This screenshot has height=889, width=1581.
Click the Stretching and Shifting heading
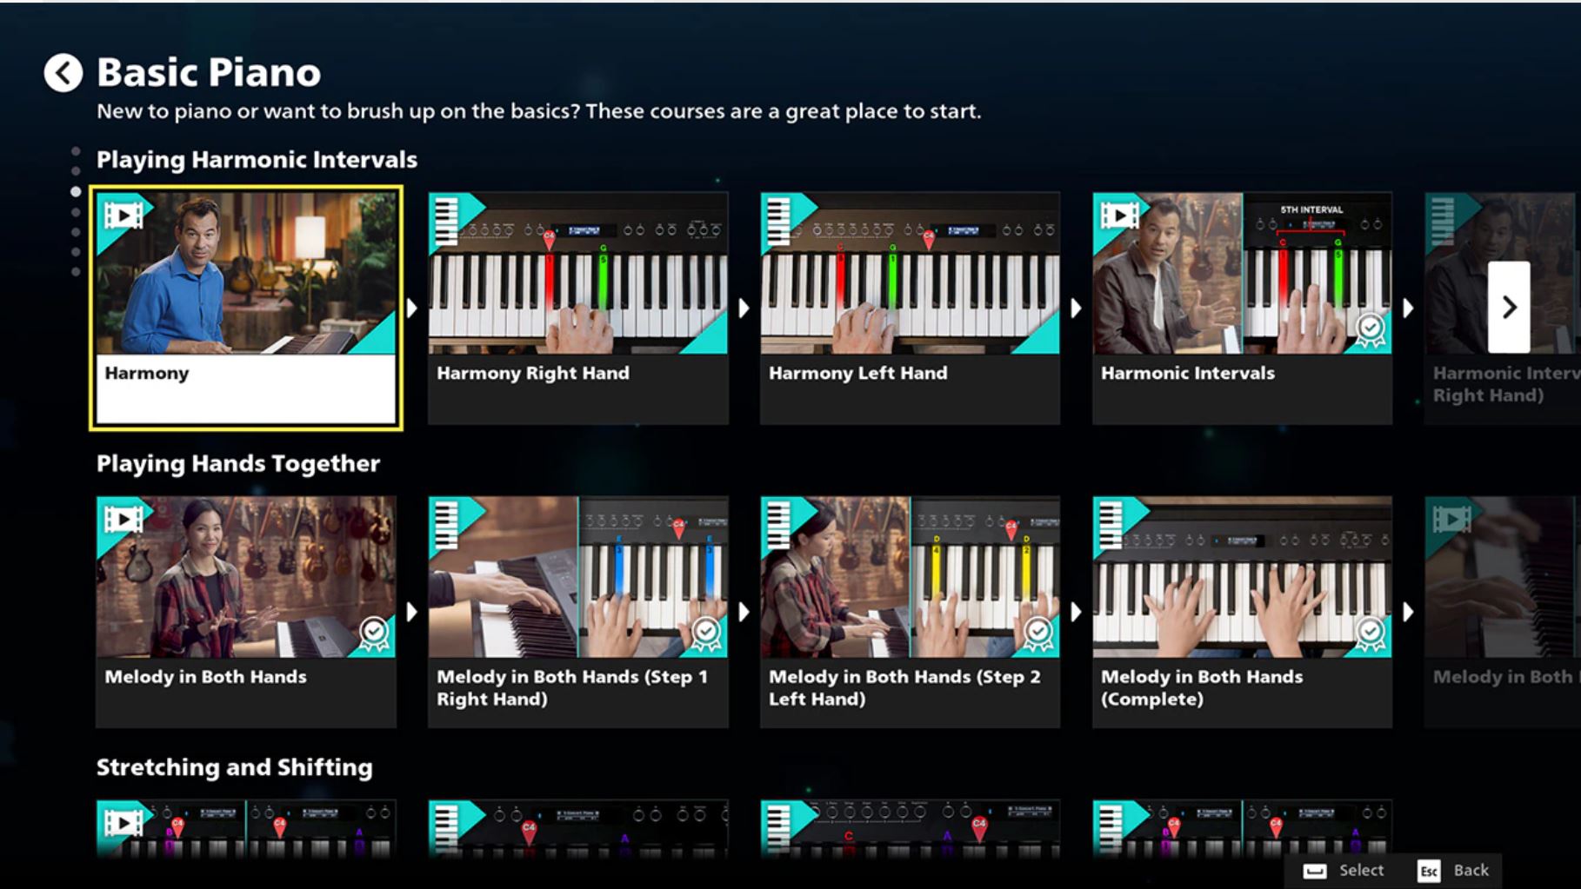[235, 767]
